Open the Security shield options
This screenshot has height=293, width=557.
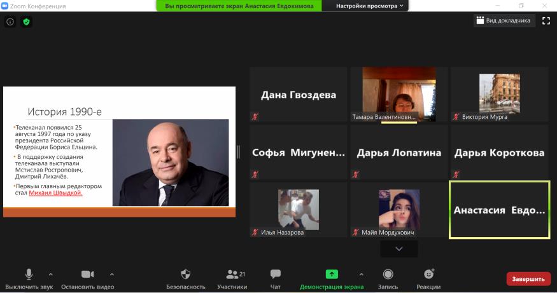(185, 274)
